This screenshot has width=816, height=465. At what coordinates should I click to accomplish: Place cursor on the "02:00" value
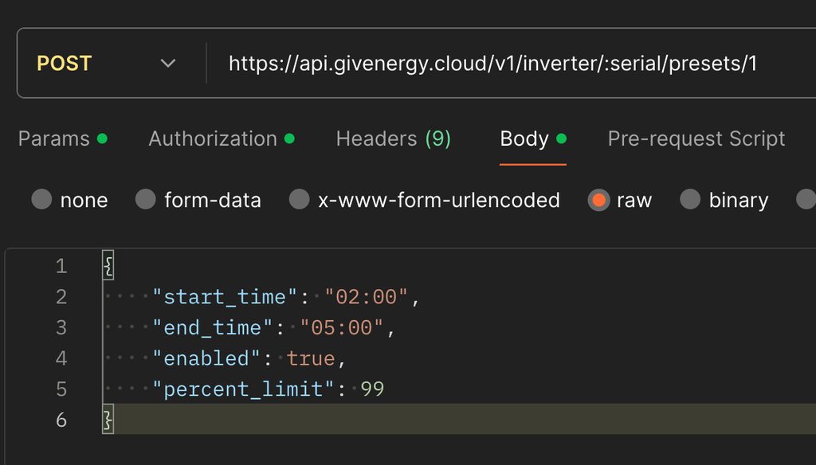coord(367,297)
